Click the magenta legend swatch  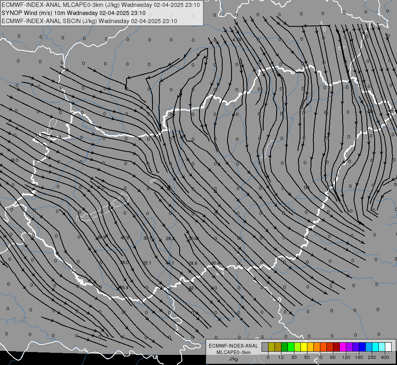[x=343, y=347]
